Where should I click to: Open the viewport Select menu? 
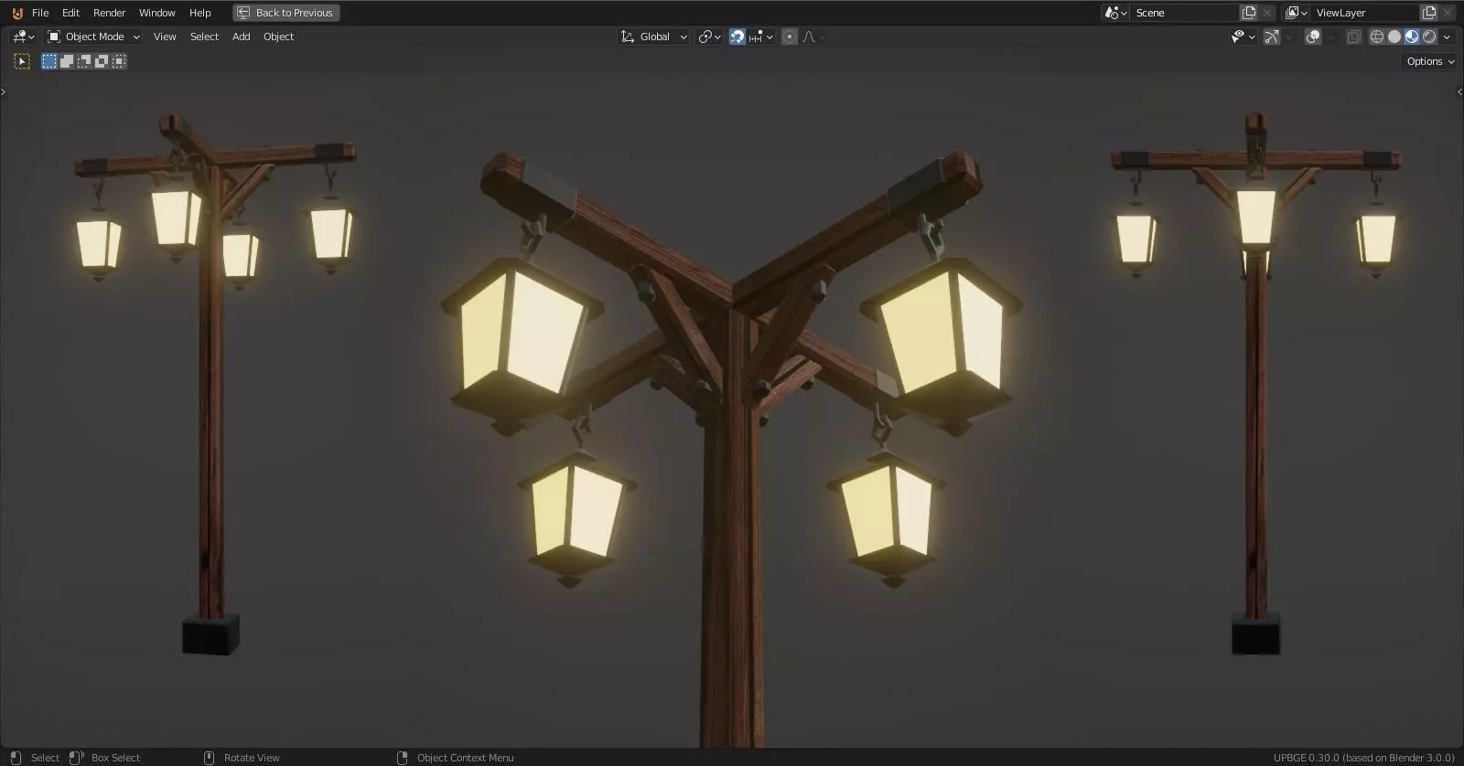(x=204, y=37)
